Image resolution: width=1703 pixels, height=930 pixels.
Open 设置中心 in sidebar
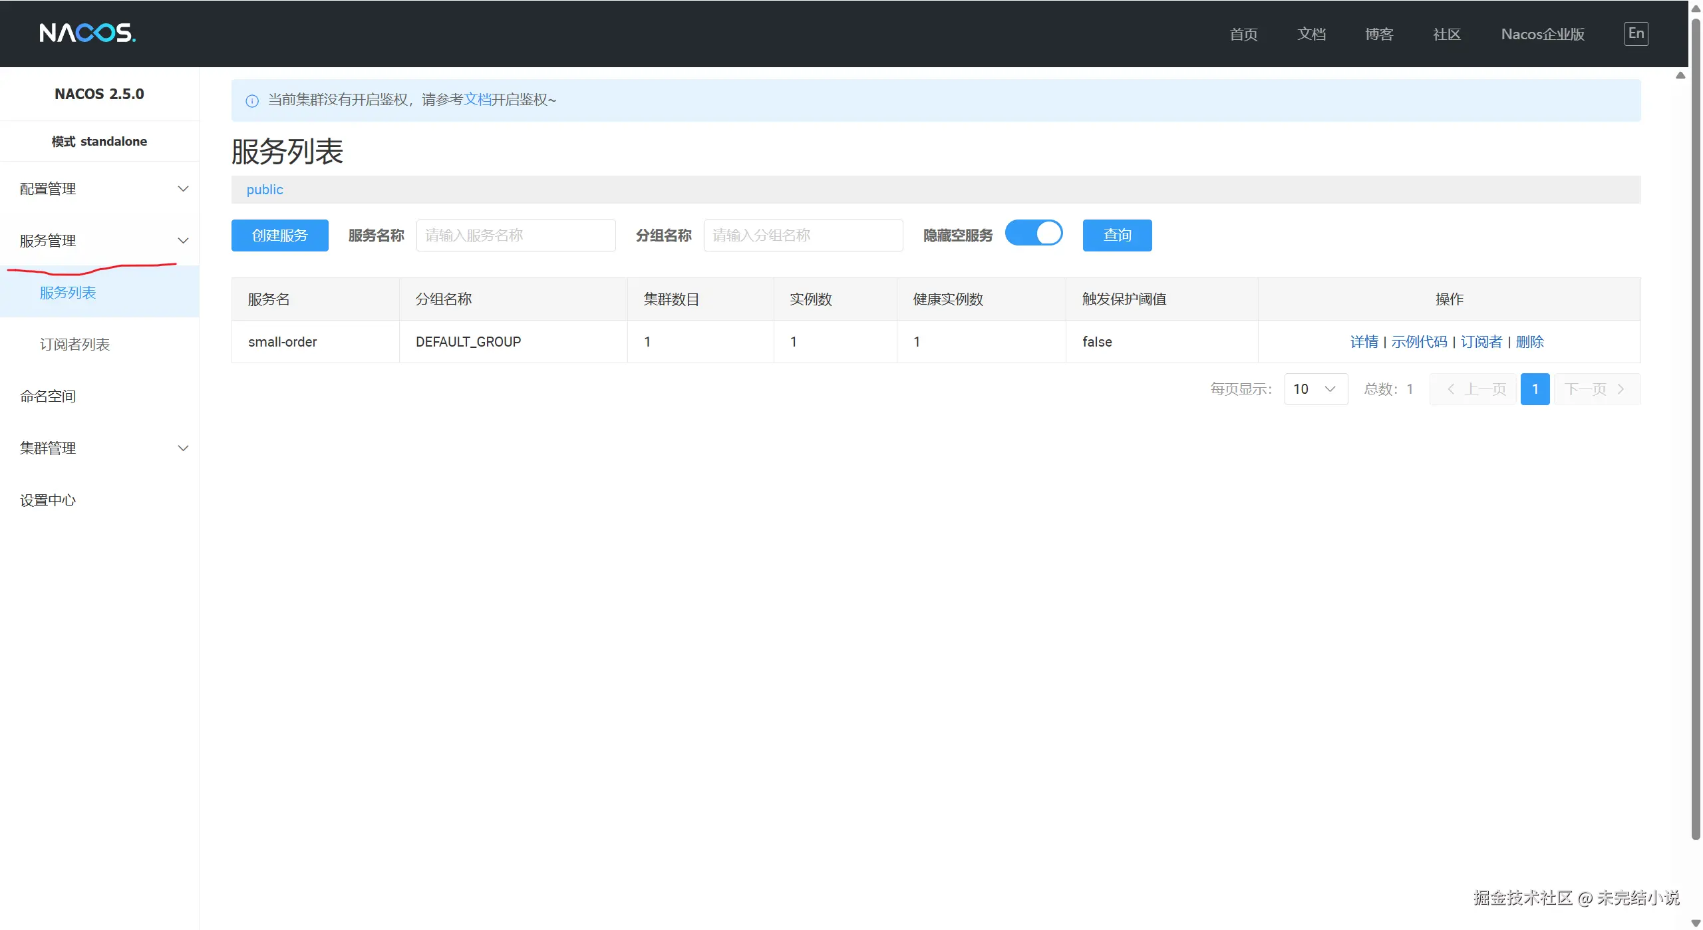coord(48,500)
